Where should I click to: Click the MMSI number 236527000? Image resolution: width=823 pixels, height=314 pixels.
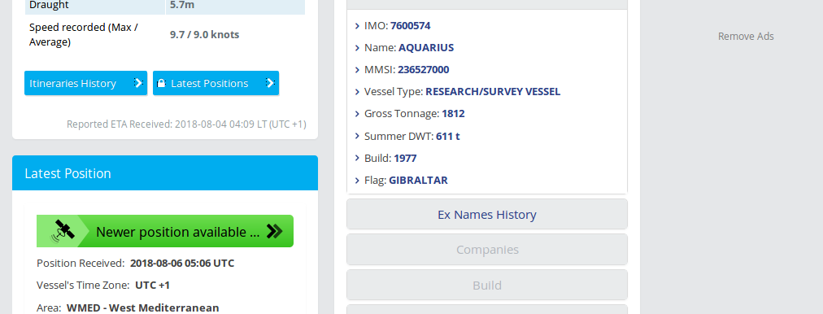[x=424, y=70]
